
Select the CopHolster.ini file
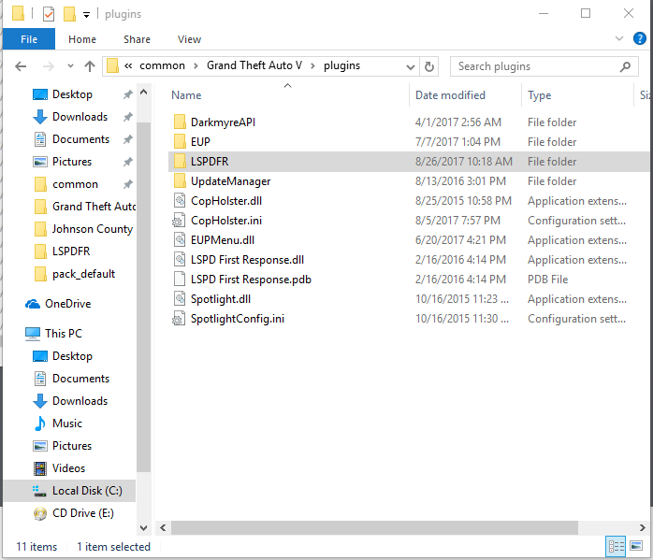pos(226,221)
